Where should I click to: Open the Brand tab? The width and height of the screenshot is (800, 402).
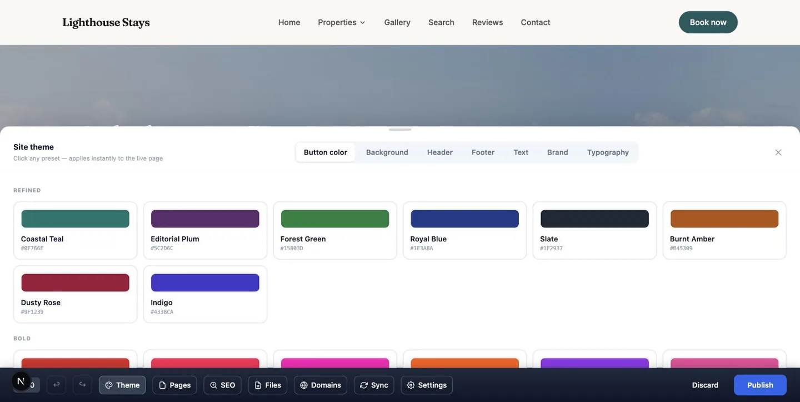coord(558,152)
